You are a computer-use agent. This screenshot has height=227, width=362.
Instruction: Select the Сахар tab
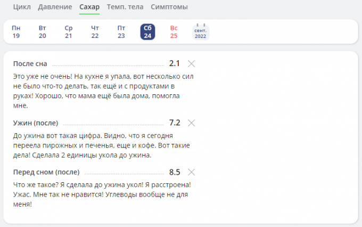(89, 7)
